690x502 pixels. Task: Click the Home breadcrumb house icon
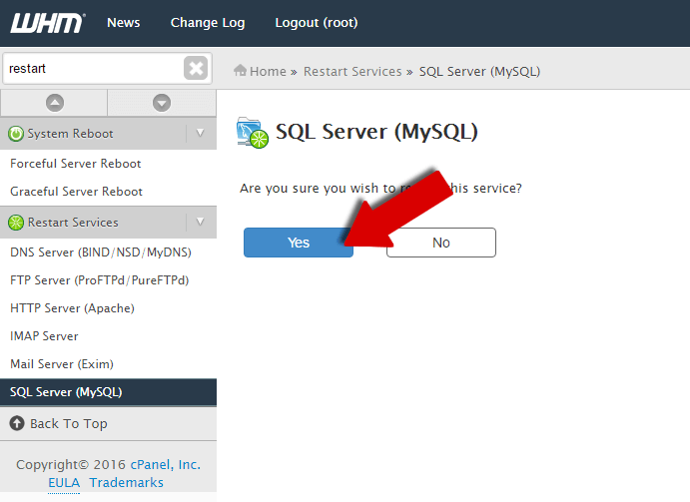click(240, 71)
